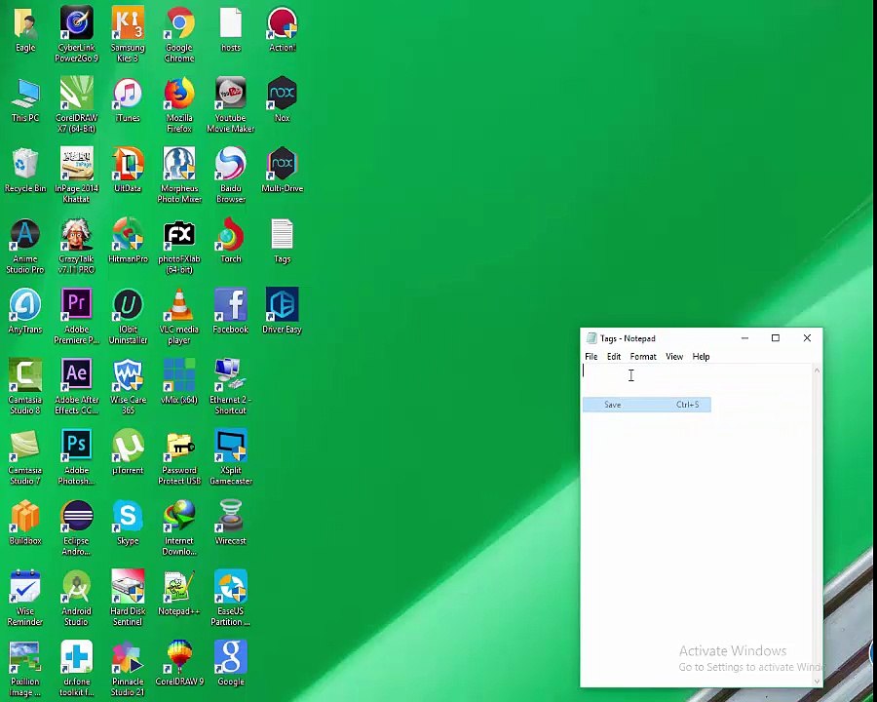This screenshot has width=877, height=702.
Task: Select the Recycle Bin icon
Action: click(x=25, y=165)
